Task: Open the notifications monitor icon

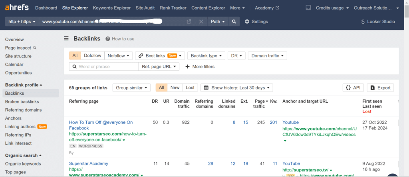Action: click(308, 8)
